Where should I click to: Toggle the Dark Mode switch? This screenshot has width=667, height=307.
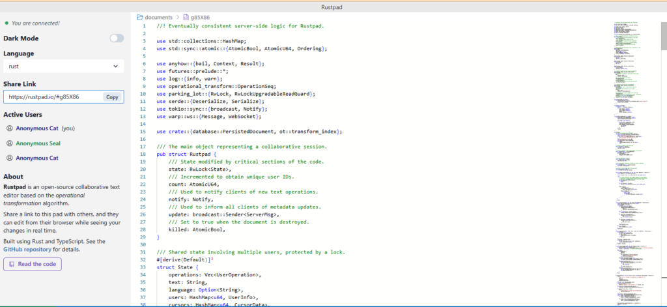click(x=117, y=38)
